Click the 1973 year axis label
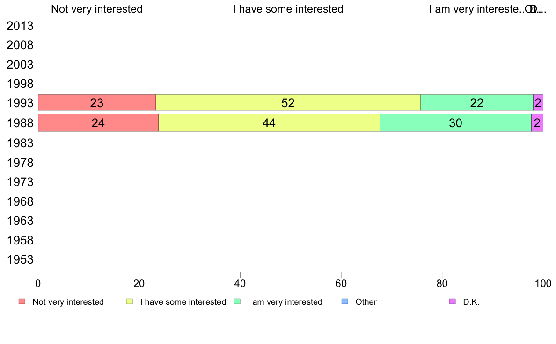This screenshot has width=556, height=344. (x=20, y=182)
